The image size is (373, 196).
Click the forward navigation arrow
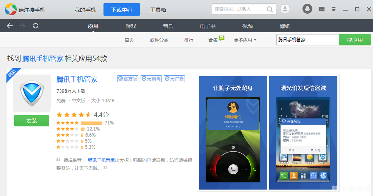[x=22, y=26]
